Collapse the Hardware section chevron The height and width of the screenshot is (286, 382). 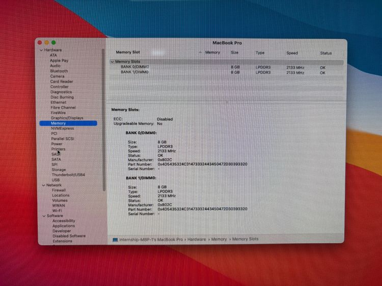click(41, 50)
